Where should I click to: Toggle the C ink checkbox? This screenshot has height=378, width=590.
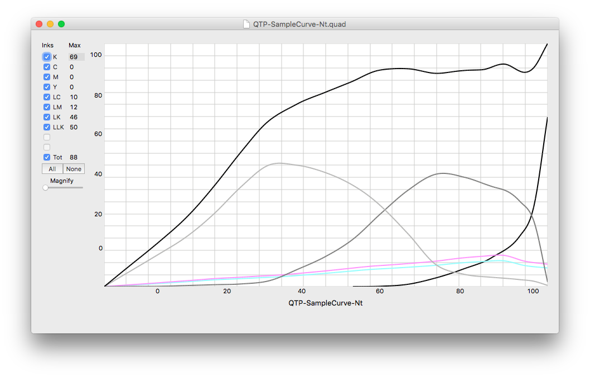click(47, 67)
